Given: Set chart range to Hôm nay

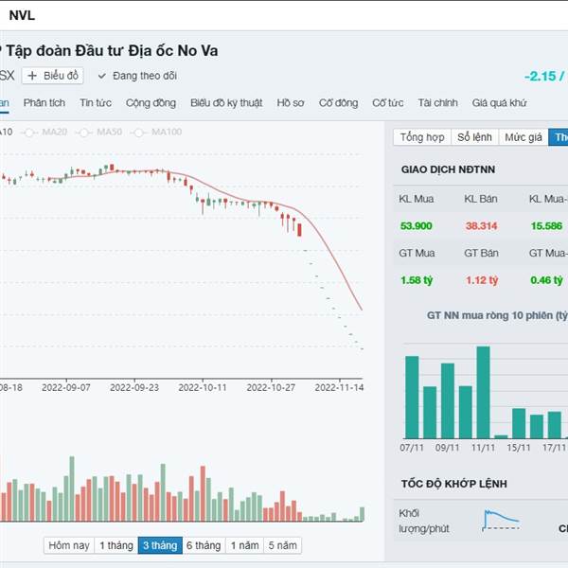Looking at the screenshot, I should (69, 545).
